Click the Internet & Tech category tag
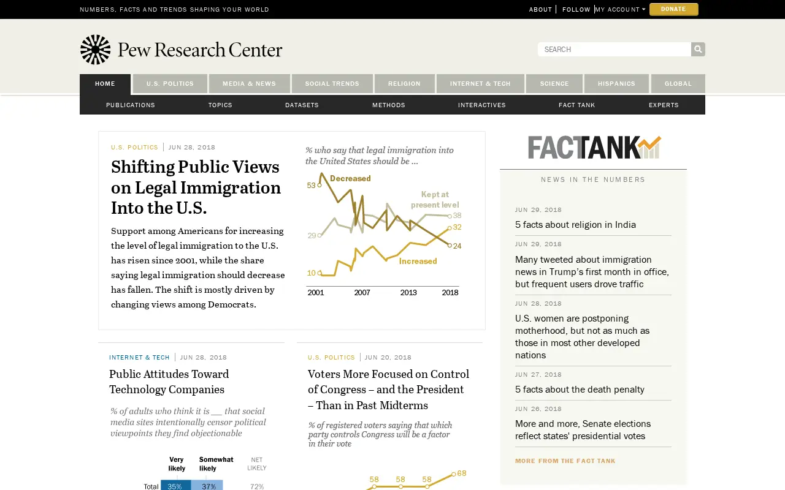The image size is (785, 490). point(139,357)
